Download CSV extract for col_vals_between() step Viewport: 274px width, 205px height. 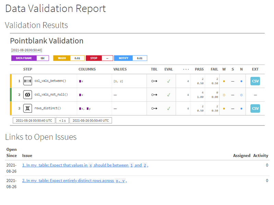tap(255, 81)
